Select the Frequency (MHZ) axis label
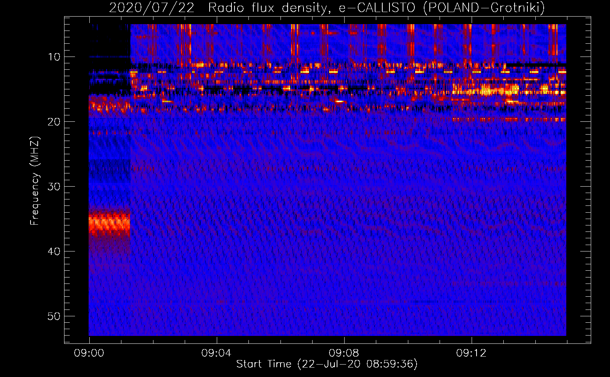Image resolution: width=610 pixels, height=377 pixels. (35, 181)
